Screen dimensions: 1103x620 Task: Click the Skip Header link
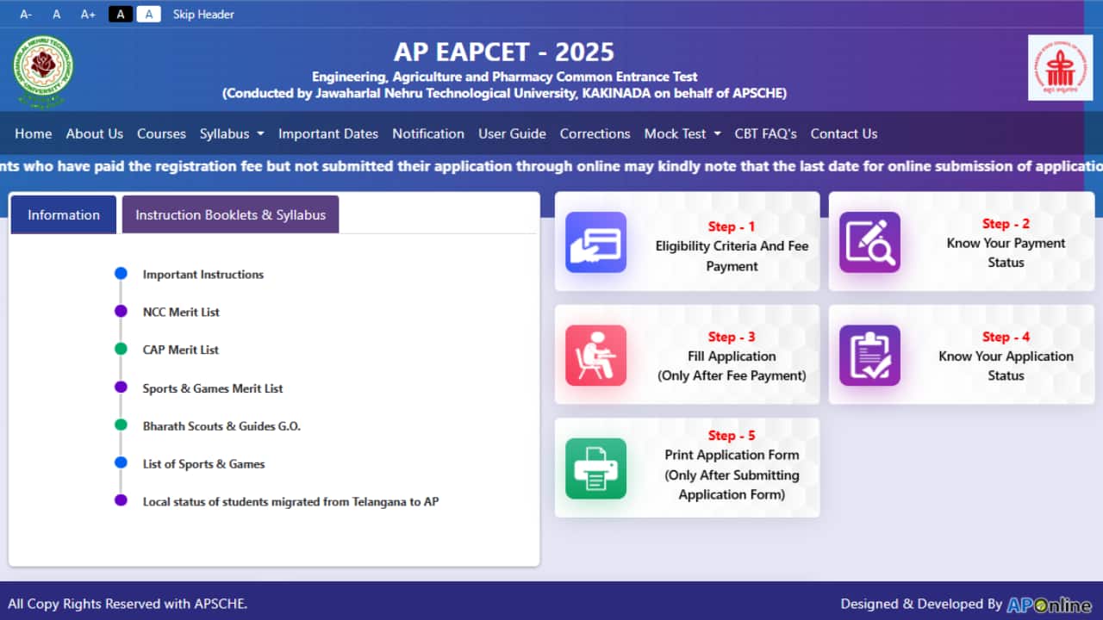tap(203, 14)
